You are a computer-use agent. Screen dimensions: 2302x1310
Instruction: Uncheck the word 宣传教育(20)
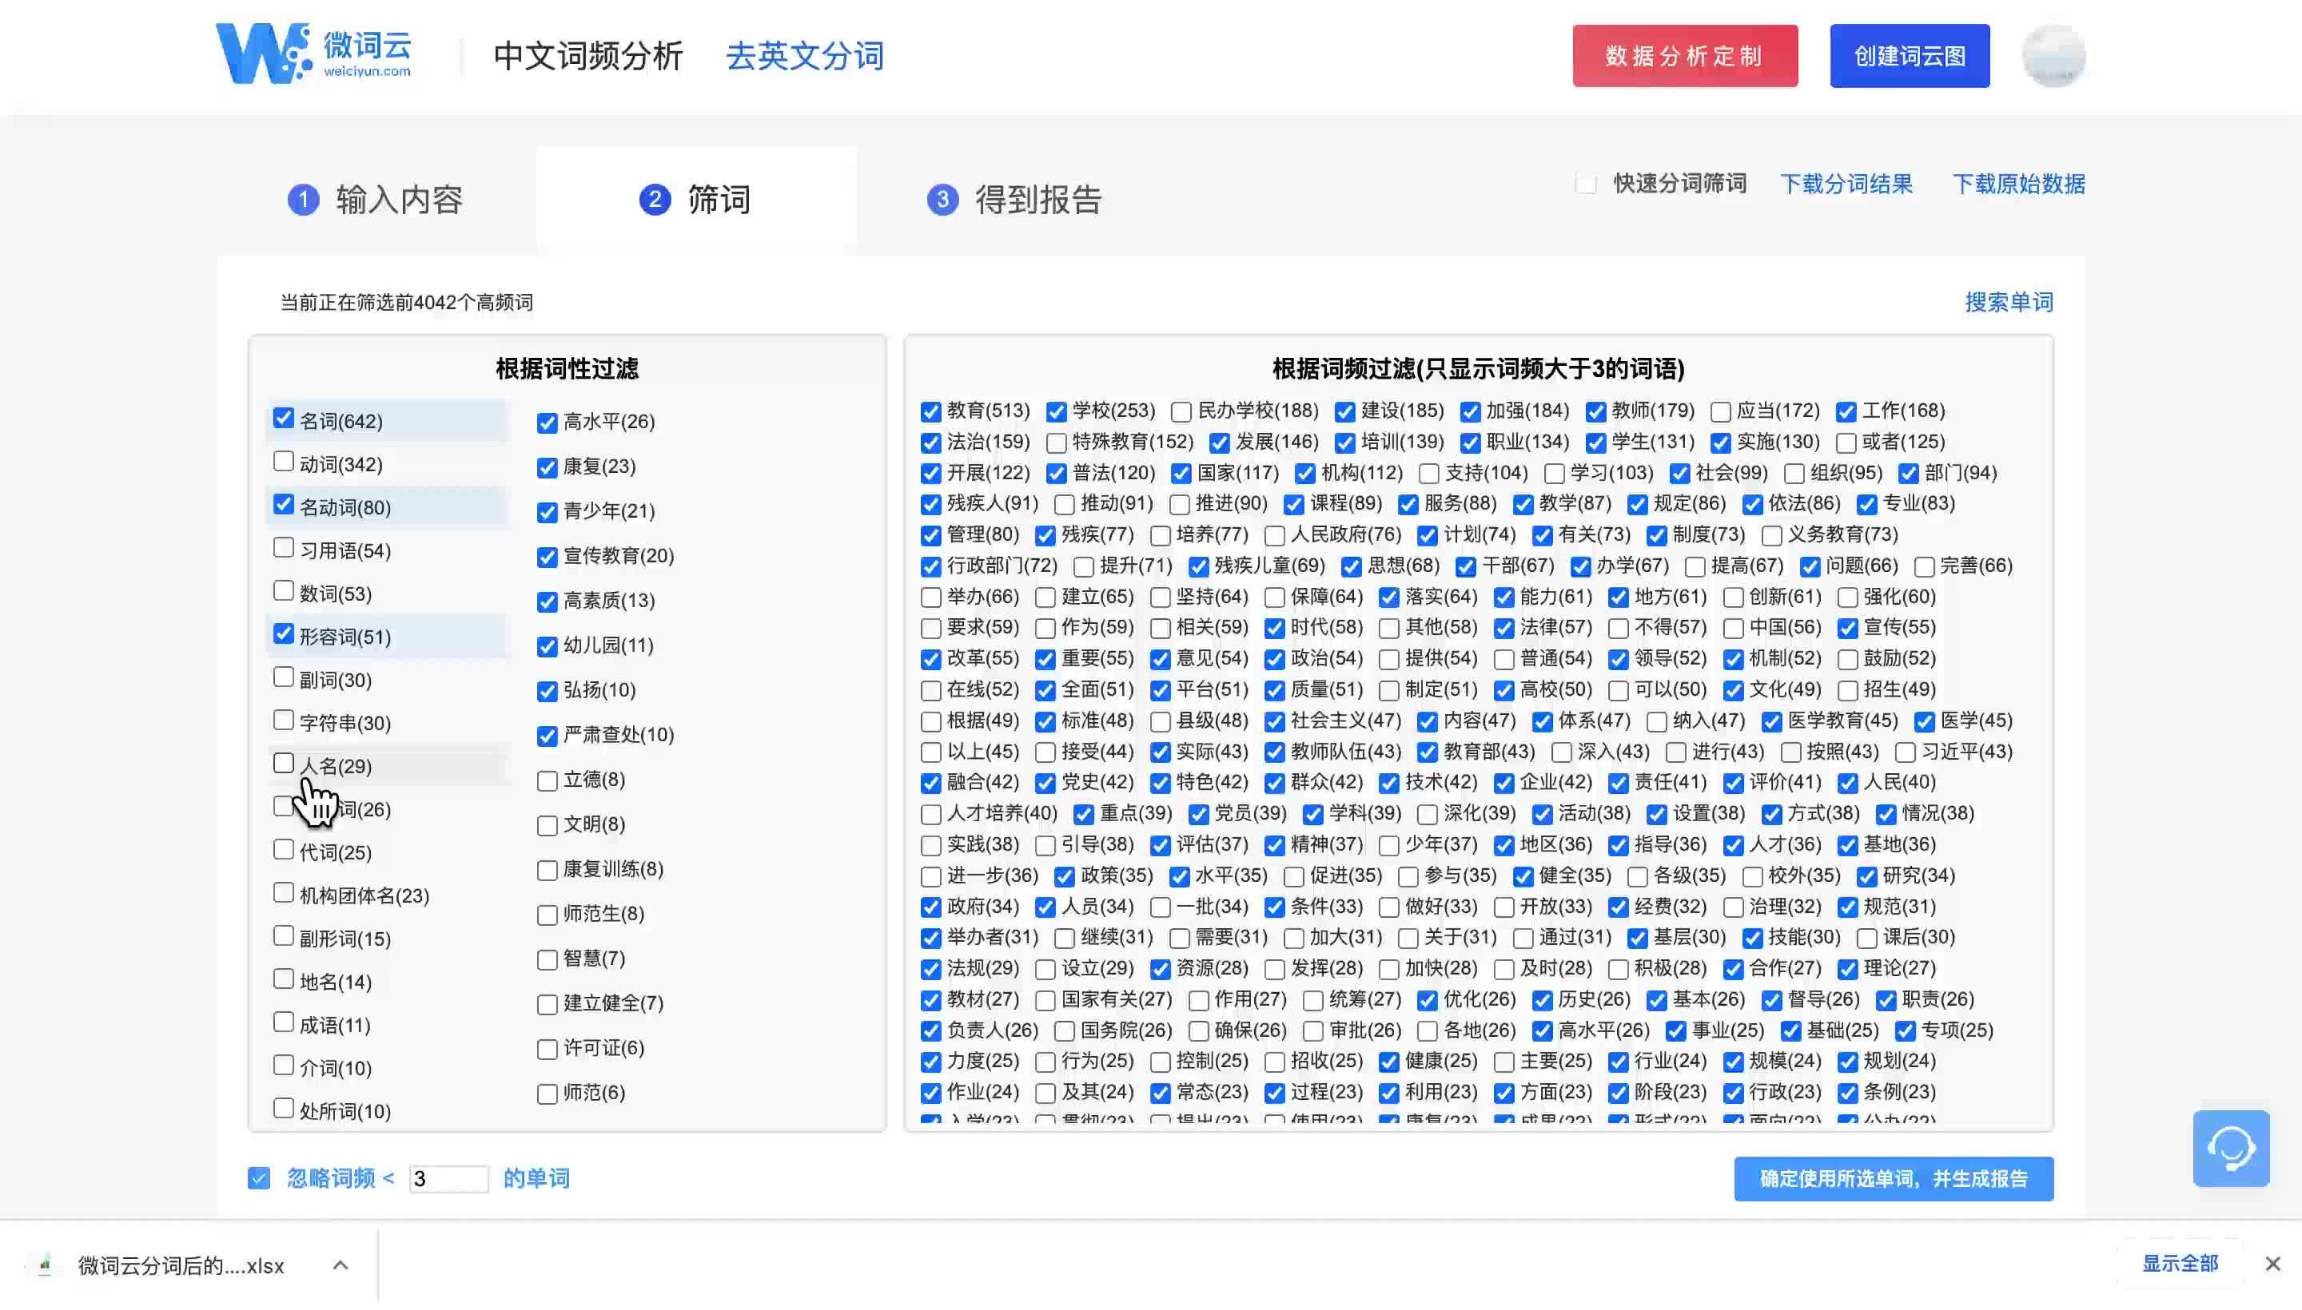tap(548, 558)
